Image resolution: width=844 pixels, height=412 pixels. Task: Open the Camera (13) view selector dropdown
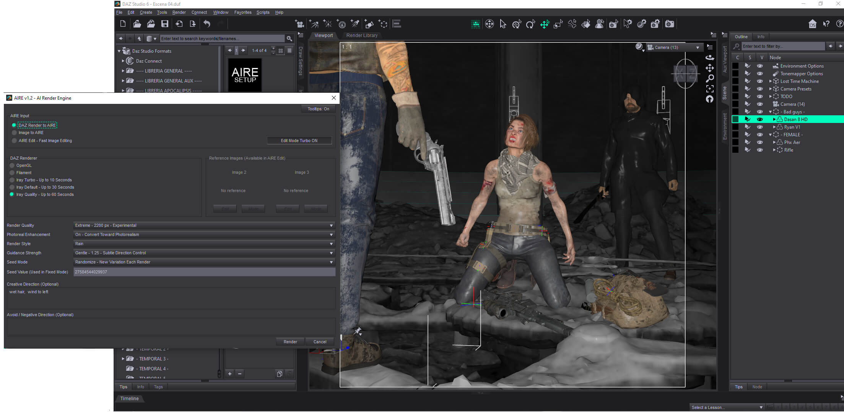[675, 47]
